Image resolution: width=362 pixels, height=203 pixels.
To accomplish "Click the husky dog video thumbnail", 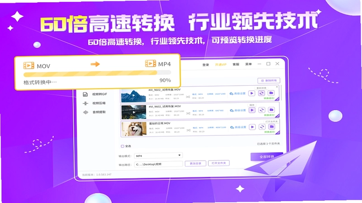I will click(134, 129).
